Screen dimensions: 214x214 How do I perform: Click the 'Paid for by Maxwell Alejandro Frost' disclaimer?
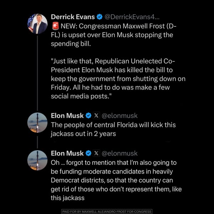(107, 212)
